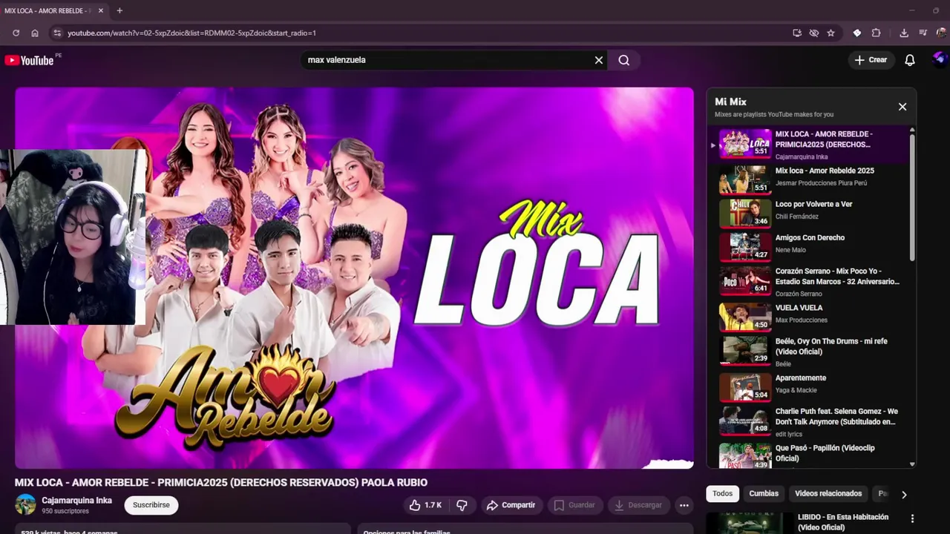Image resolution: width=950 pixels, height=534 pixels.
Task: Click thumbnail of VUELA VUELA
Action: (745, 317)
